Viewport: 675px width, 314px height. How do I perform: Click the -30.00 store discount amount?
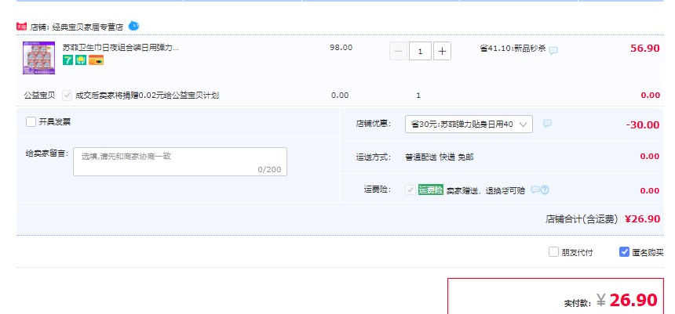(x=643, y=125)
